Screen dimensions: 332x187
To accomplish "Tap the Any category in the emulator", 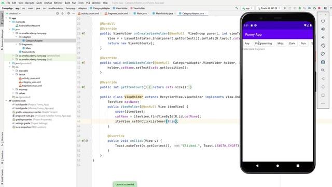I will [x=247, y=43].
